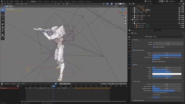Select the Cursor tool

click(3, 13)
